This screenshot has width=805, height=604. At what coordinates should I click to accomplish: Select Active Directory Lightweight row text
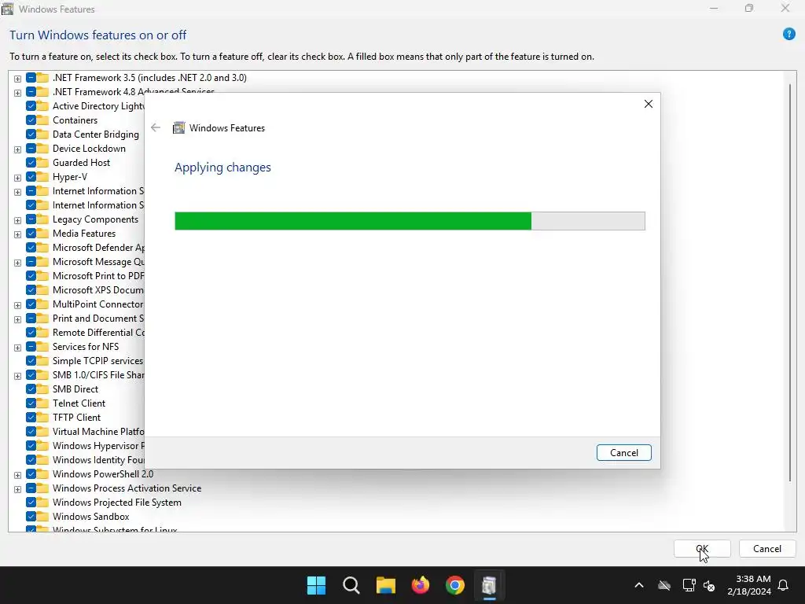pos(98,106)
